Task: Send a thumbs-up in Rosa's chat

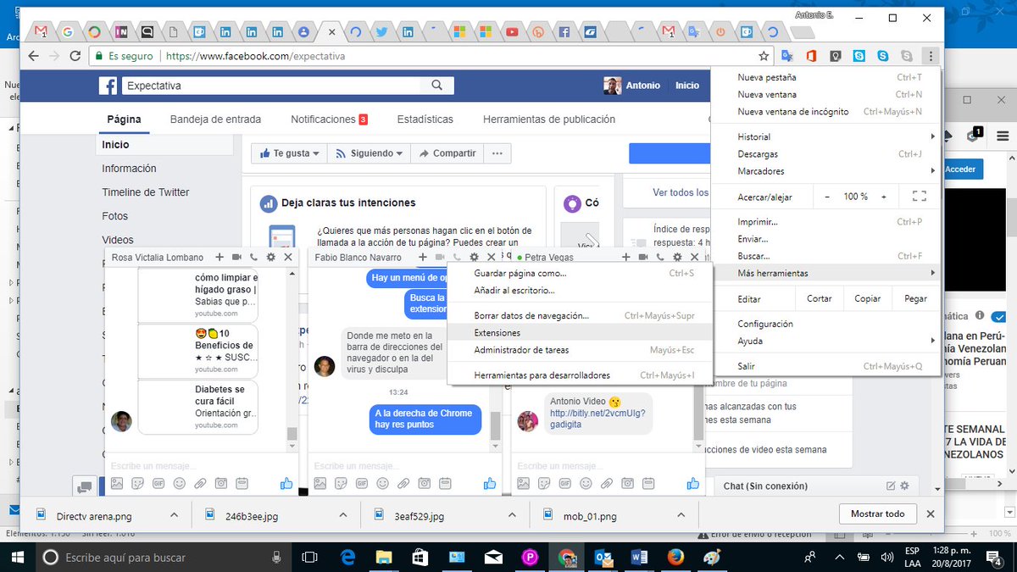Action: (x=286, y=483)
